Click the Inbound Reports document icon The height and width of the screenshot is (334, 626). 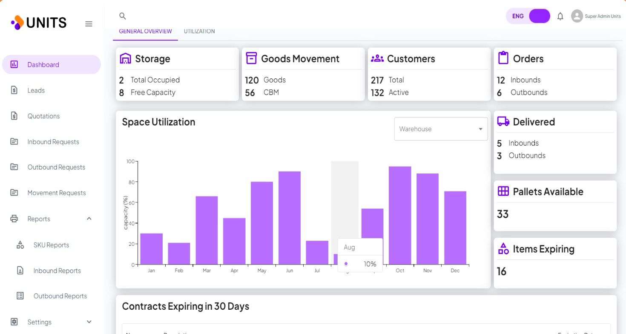[20, 270]
